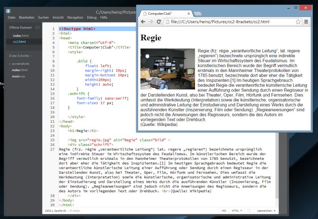Bookmark the page with the star icon

pos(298,22)
